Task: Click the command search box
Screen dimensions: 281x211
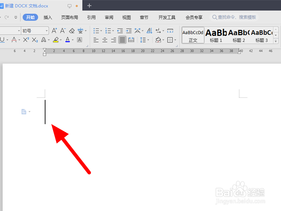Action: pos(234,17)
